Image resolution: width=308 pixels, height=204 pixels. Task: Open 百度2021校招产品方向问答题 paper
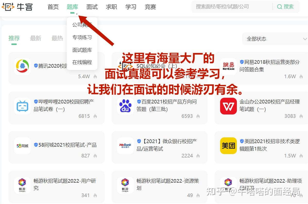[x=167, y=105]
